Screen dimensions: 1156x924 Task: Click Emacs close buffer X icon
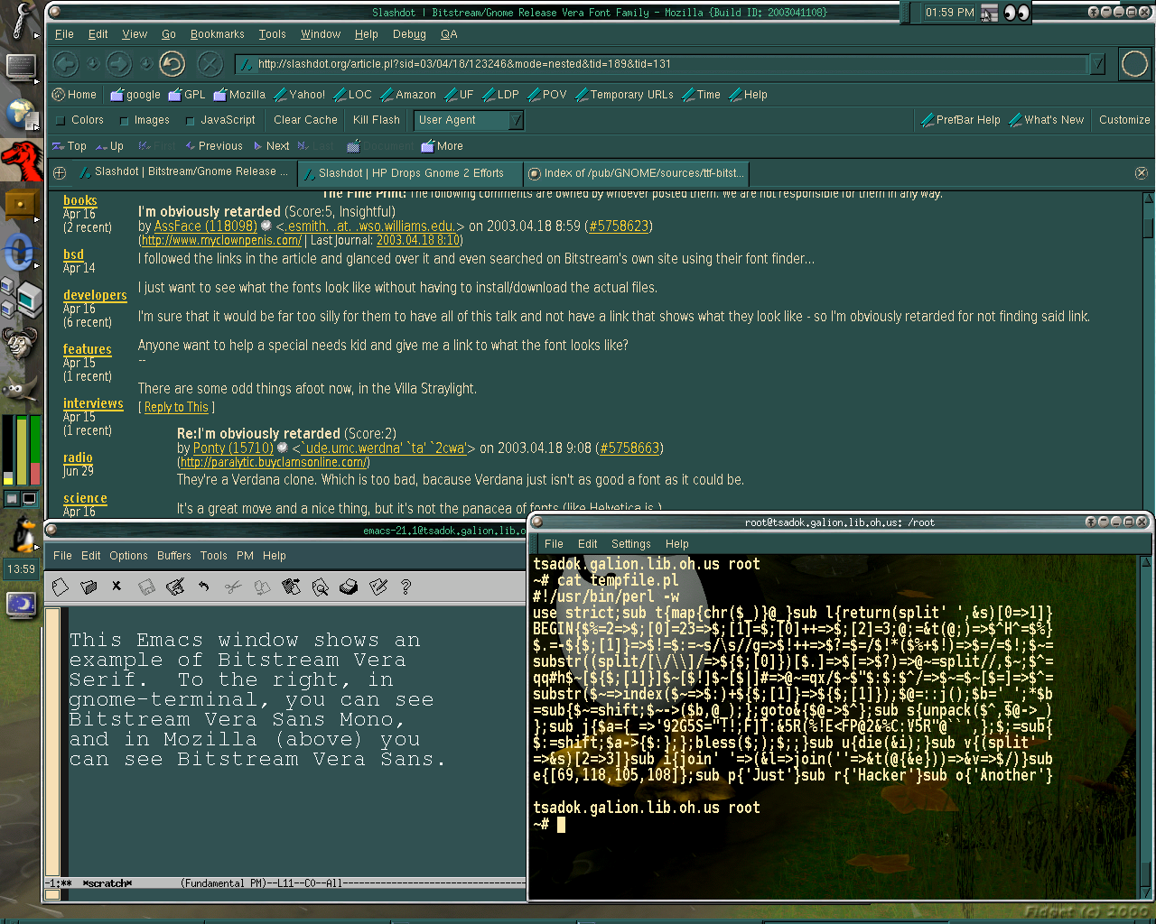[117, 587]
